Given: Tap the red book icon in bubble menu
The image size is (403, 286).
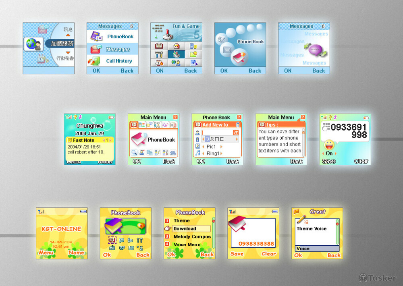Looking at the screenshot, I should pos(238,57).
